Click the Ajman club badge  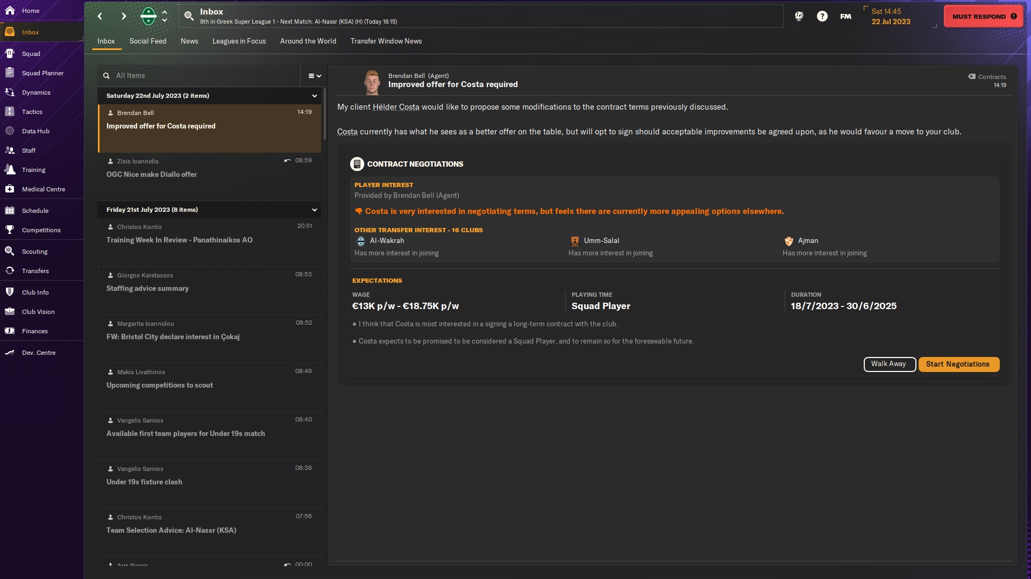tap(788, 241)
